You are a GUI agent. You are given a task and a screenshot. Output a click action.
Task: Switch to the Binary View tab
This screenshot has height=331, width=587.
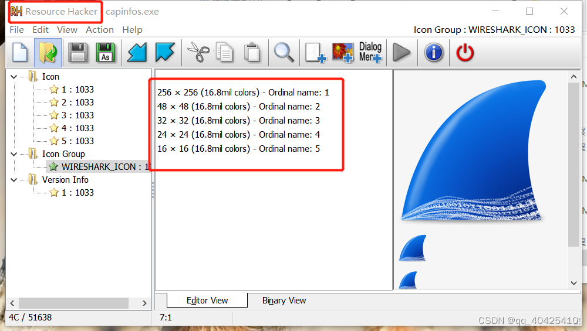284,301
